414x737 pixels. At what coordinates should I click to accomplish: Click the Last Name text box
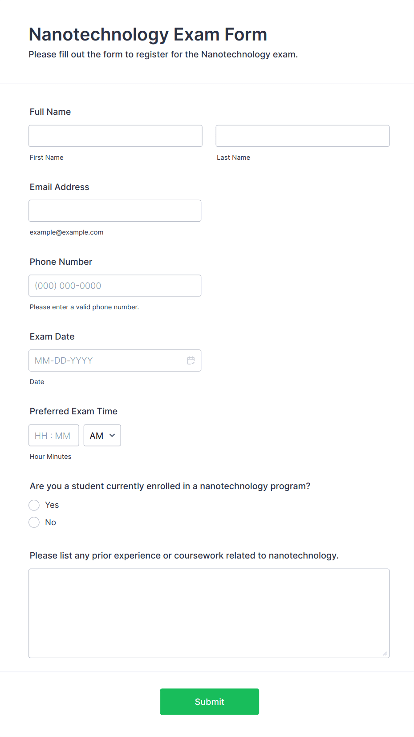point(302,136)
